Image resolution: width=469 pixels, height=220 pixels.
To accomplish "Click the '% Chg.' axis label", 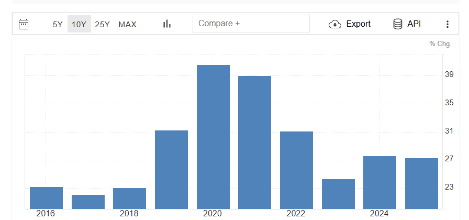I will pos(440,44).
